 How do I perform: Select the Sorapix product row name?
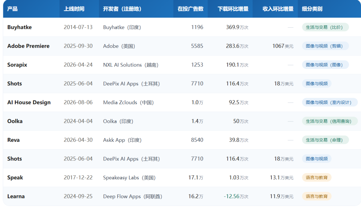point(17,65)
